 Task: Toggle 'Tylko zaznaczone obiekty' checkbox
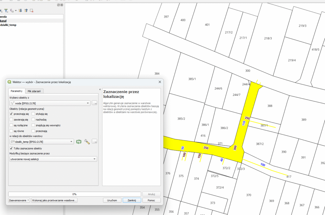pos(12,148)
